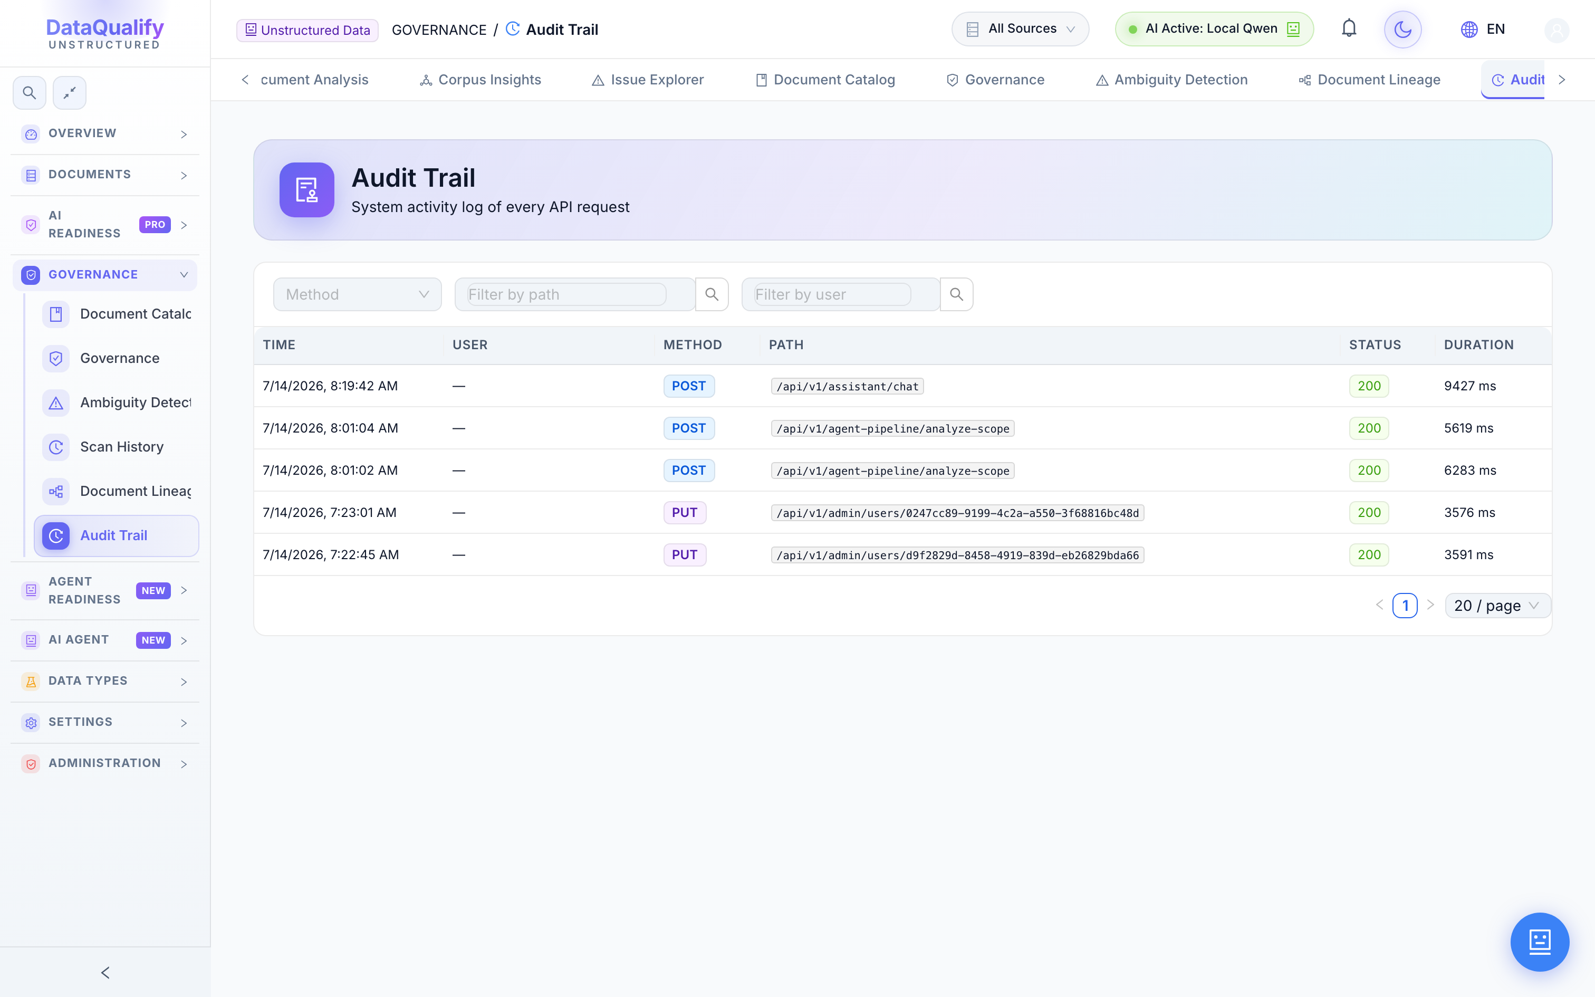Click the Governance shield icon in sidebar header

31,275
